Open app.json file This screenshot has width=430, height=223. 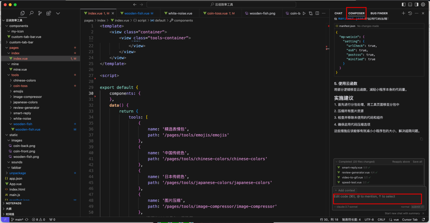click(x=16, y=179)
